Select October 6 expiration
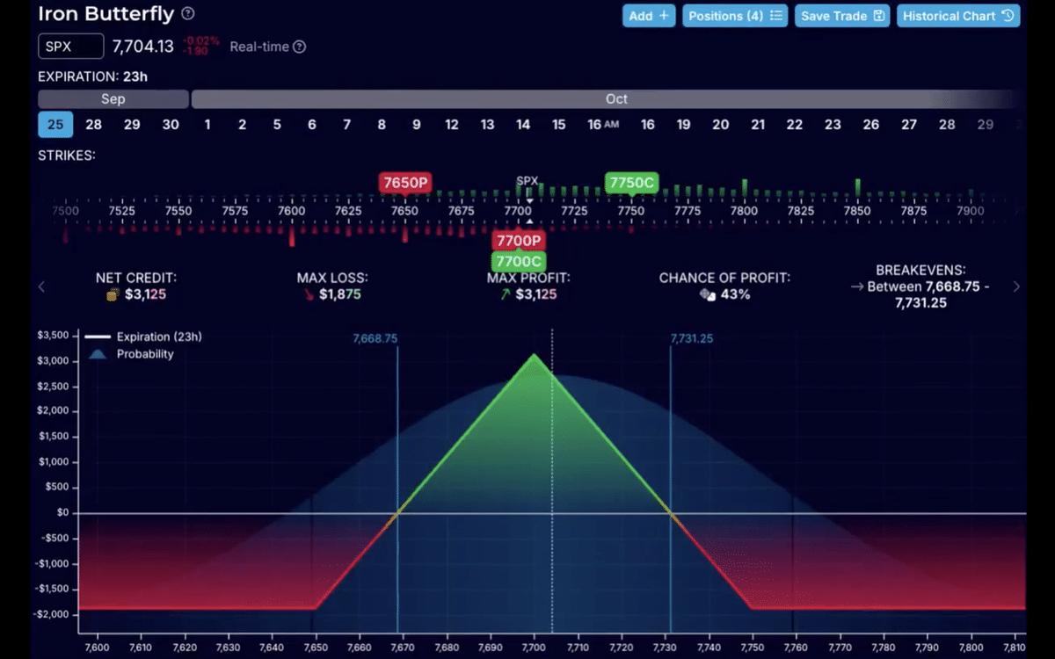This screenshot has height=659, width=1055. tap(312, 125)
